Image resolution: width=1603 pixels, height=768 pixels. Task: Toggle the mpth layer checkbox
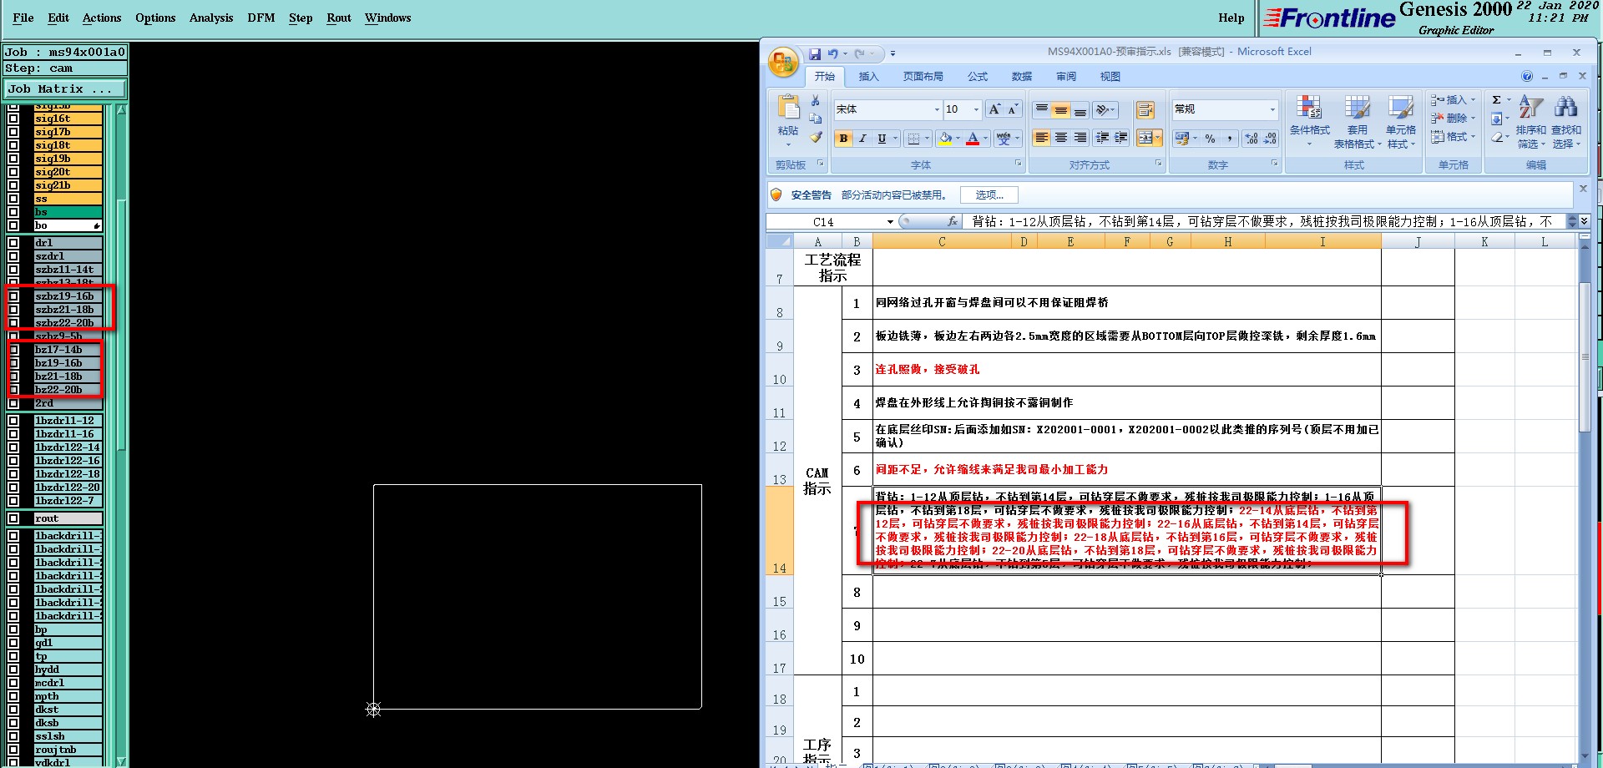click(x=13, y=696)
